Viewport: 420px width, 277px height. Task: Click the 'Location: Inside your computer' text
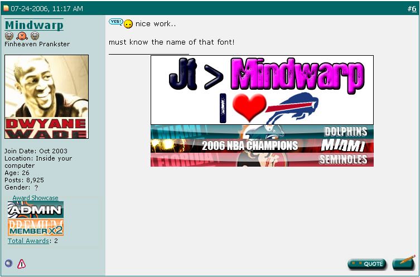(x=38, y=162)
